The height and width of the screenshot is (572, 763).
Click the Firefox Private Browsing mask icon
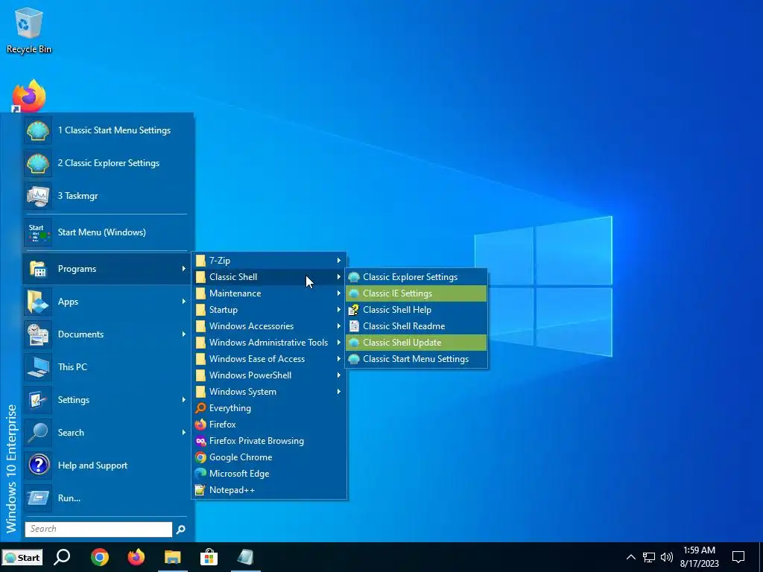click(x=200, y=441)
